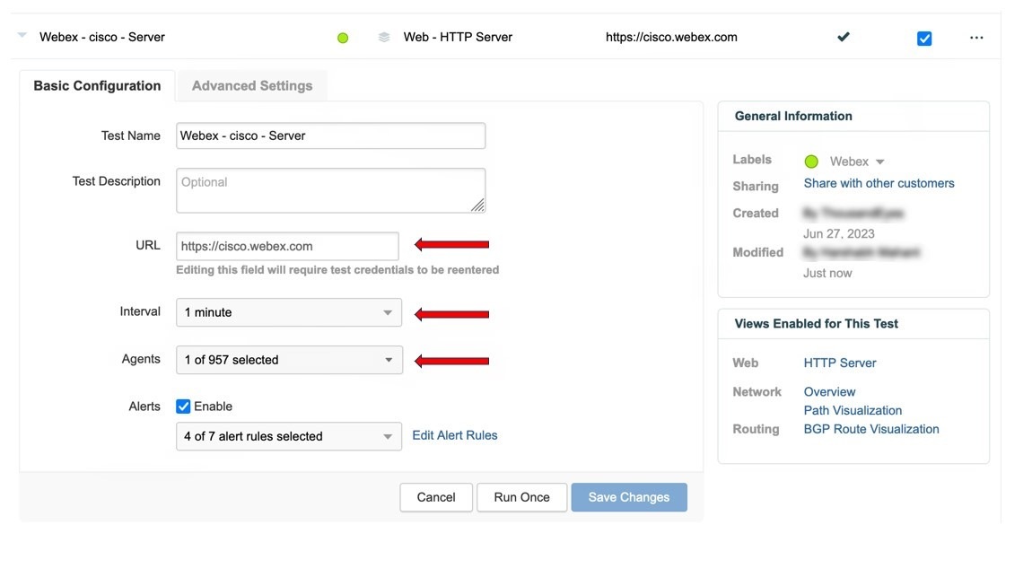Open the Agents dropdown
The image size is (1032, 586).
(x=290, y=360)
